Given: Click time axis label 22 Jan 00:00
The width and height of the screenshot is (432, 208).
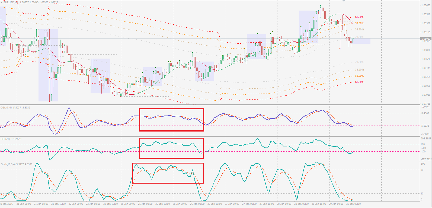Looking at the screenshot, I should tap(76, 204).
